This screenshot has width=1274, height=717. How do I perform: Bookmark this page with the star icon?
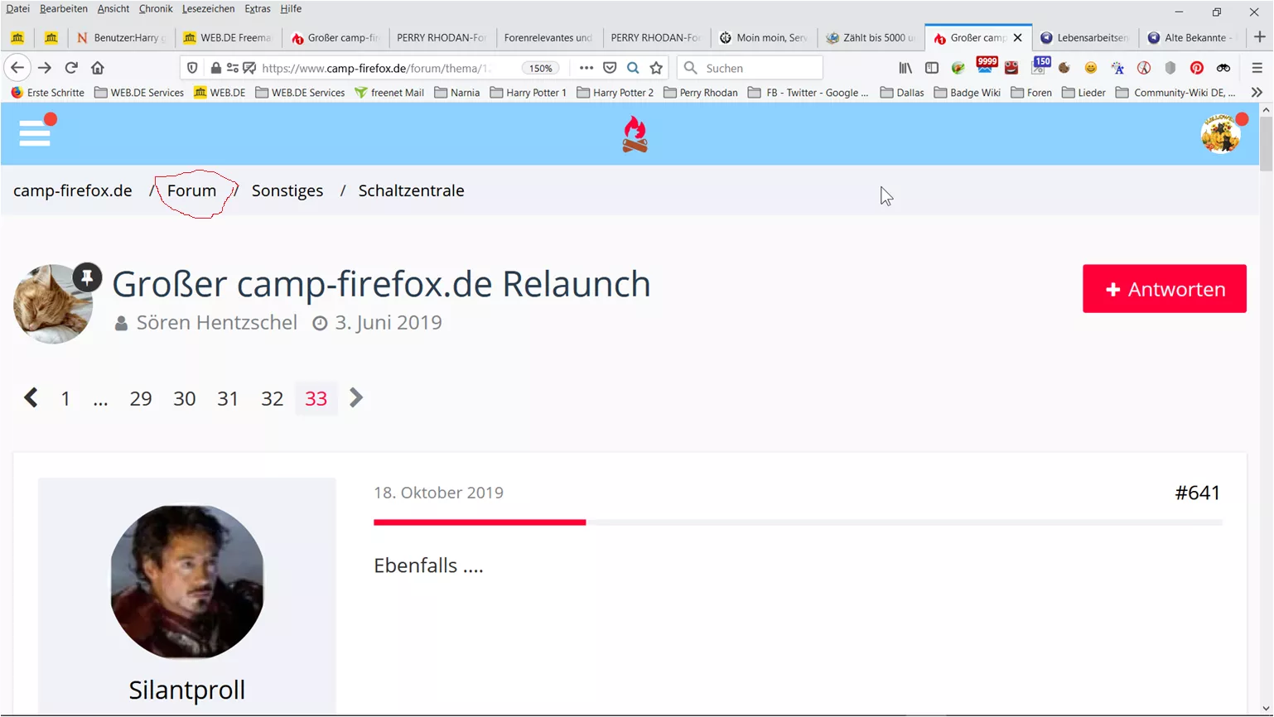pyautogui.click(x=656, y=68)
